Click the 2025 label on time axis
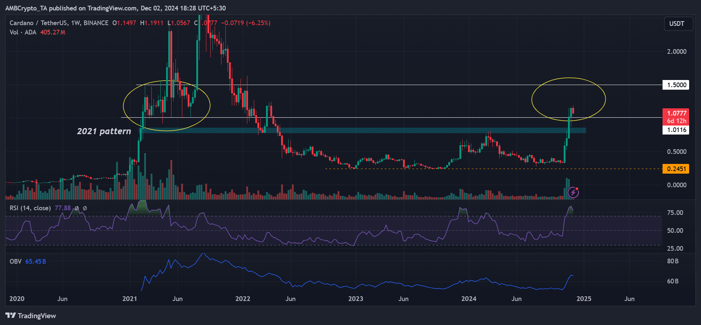 click(584, 299)
